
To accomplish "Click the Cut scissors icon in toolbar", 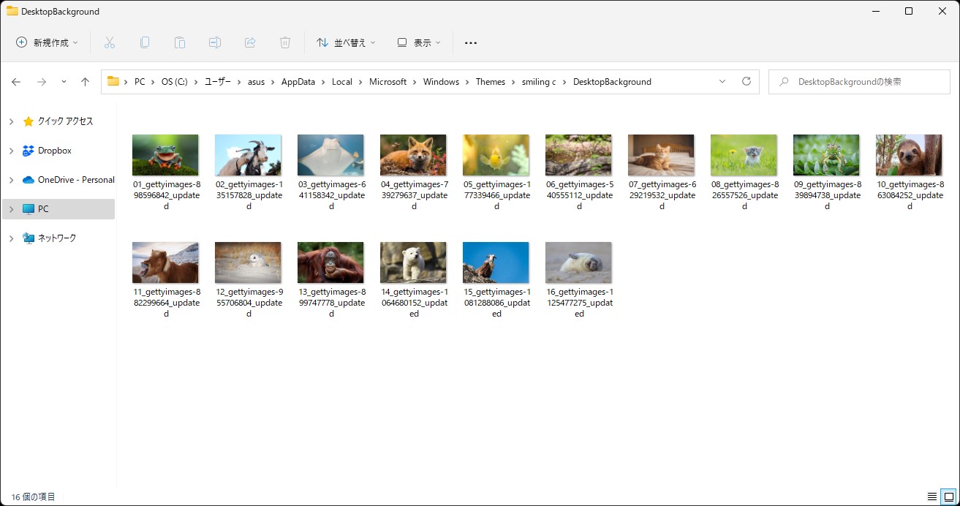I will (x=110, y=42).
